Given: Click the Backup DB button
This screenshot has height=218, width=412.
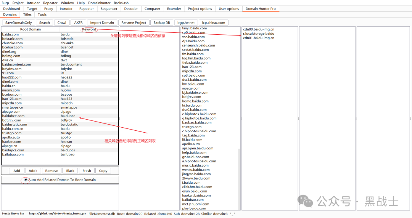Looking at the screenshot, I should [162, 22].
